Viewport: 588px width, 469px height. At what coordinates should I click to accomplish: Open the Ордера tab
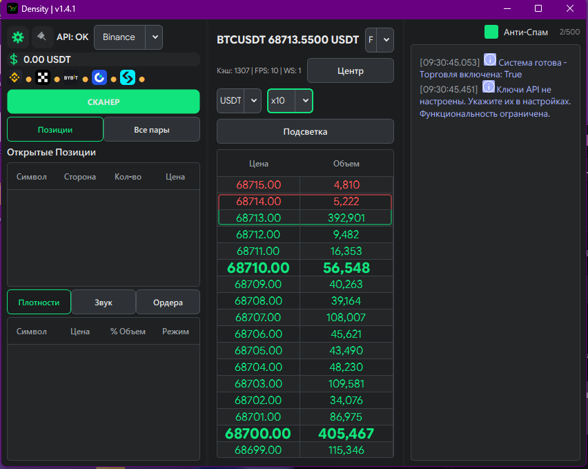[x=168, y=303]
